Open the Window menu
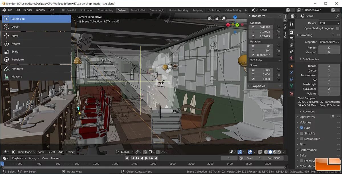This screenshot has height=174, width=342. coord(40,10)
